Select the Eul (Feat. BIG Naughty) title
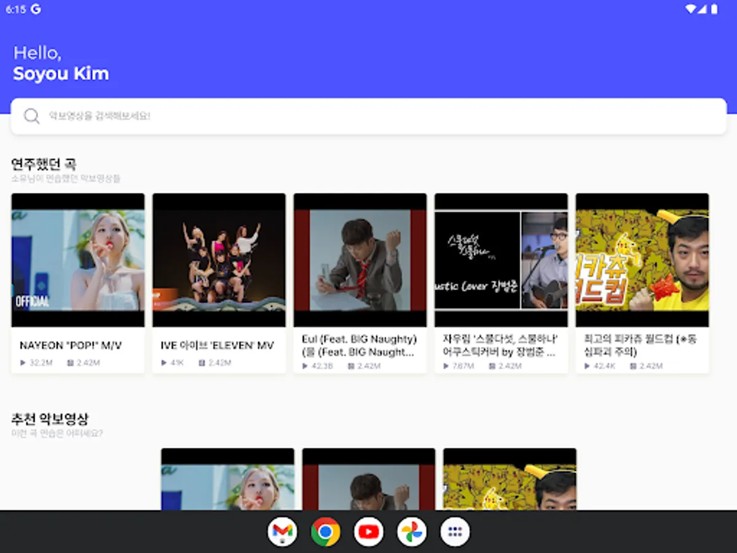737x553 pixels. point(360,345)
